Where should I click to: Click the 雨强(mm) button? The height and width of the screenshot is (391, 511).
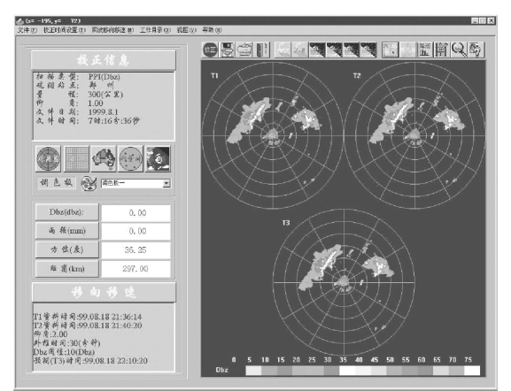pos(66,231)
